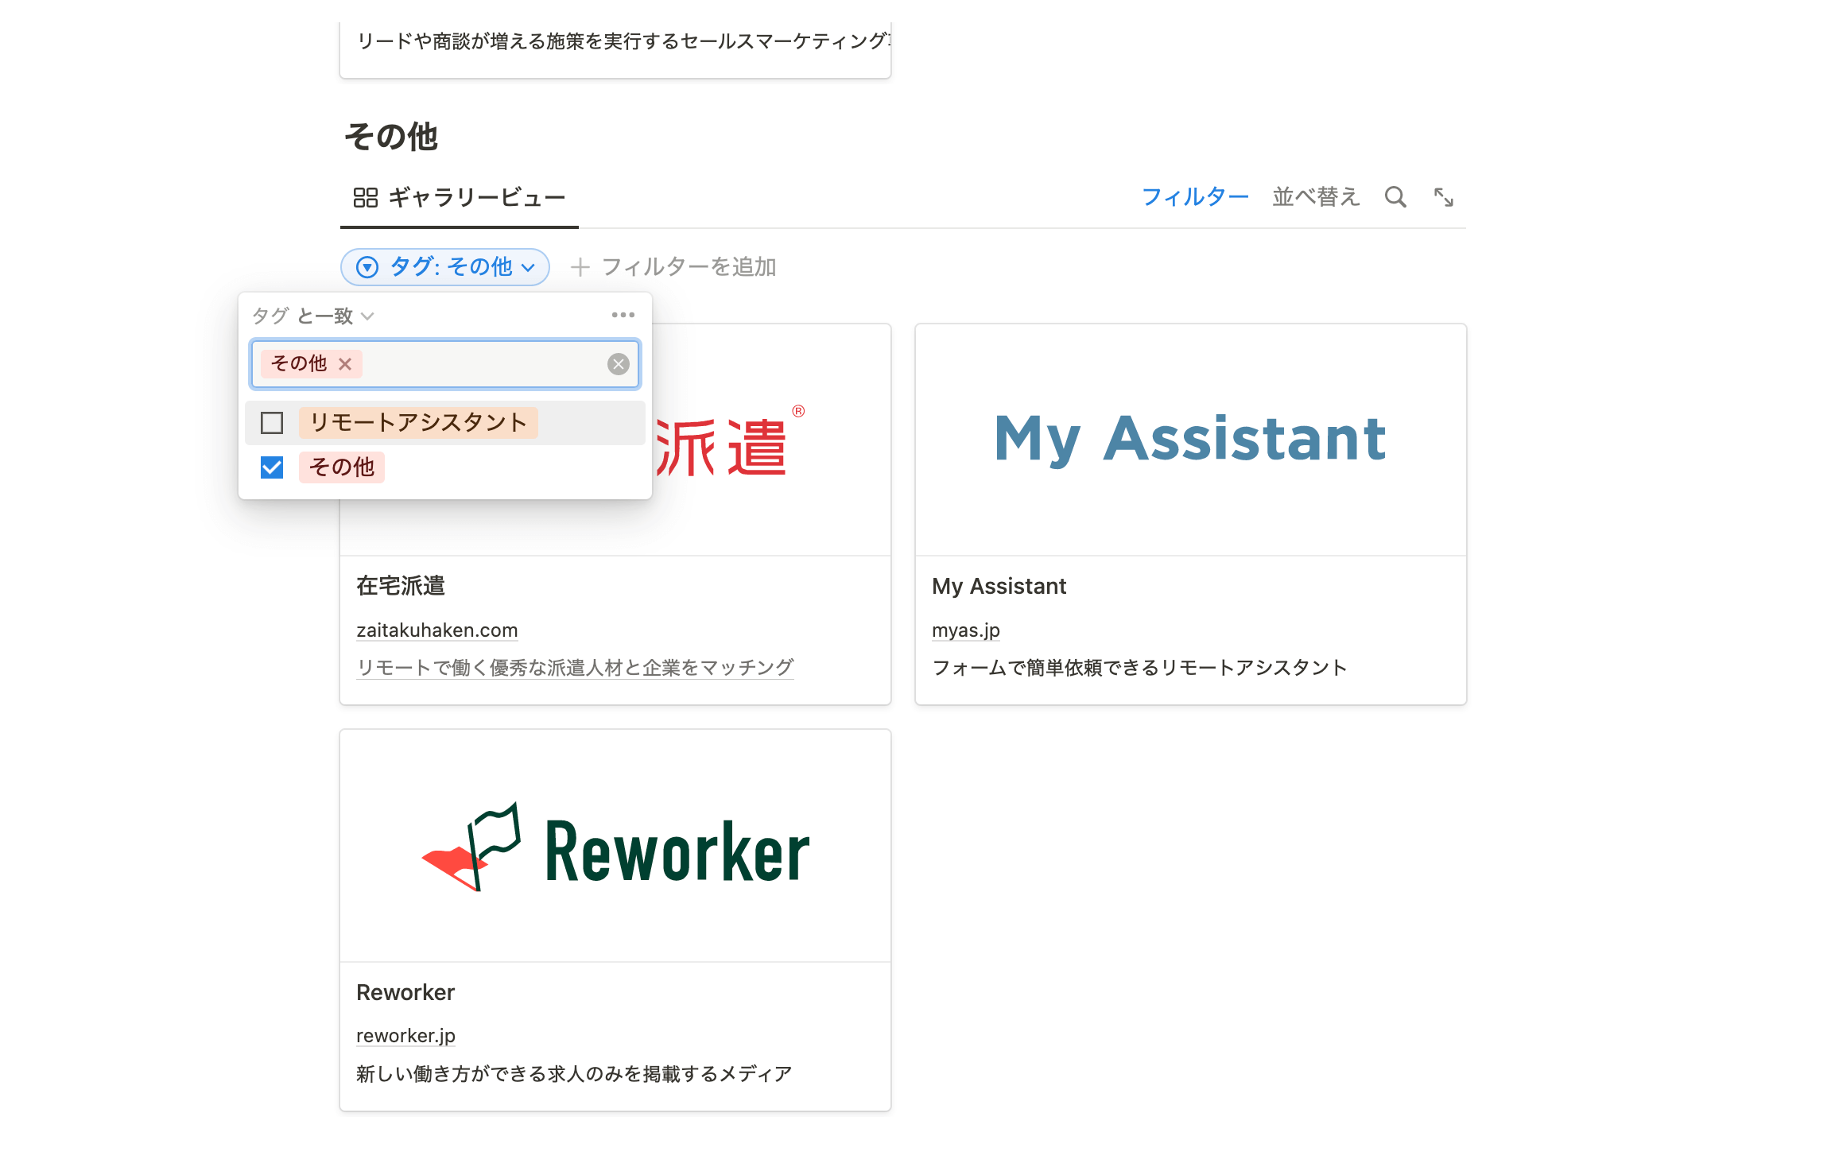Click the My Assistant card title
This screenshot has width=1835, height=1175.
point(999,587)
